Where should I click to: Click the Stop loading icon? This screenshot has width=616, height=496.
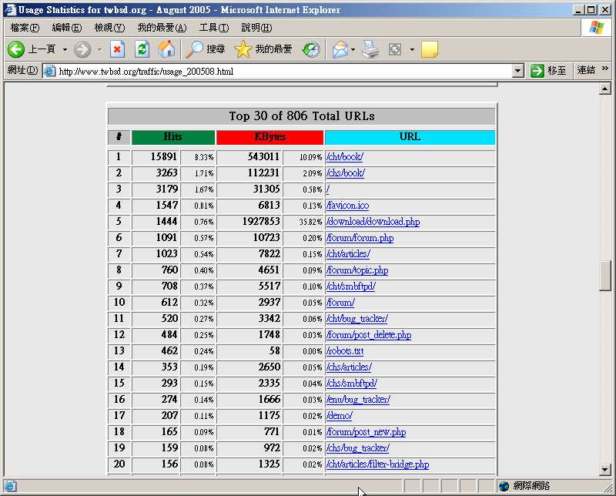click(117, 49)
